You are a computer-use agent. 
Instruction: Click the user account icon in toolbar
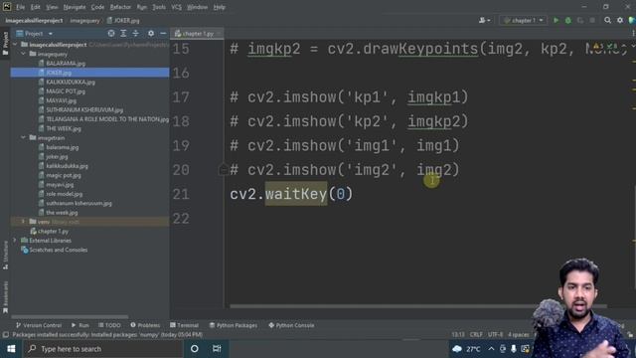coord(484,20)
